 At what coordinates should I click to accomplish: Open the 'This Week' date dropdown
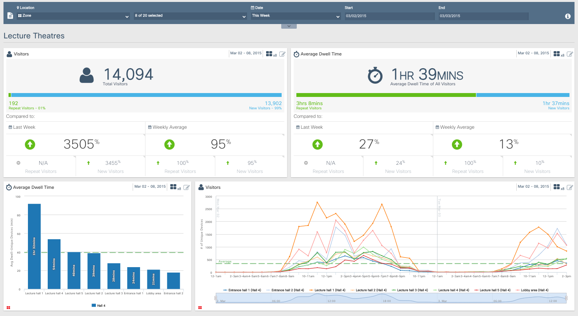click(x=296, y=16)
